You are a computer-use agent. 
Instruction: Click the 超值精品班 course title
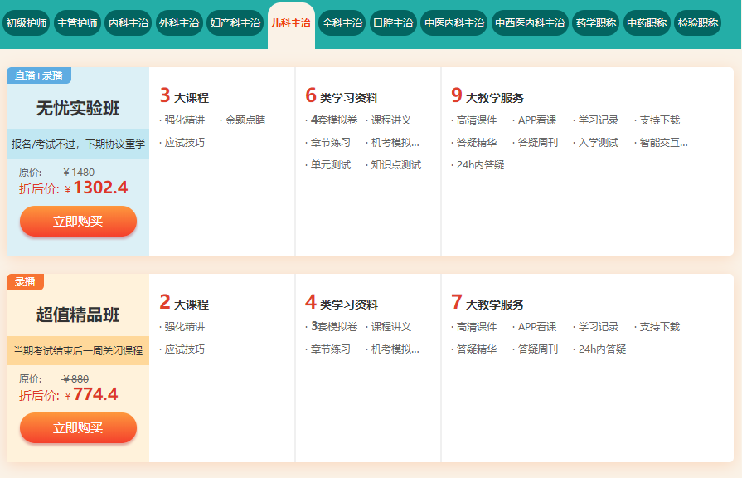(x=78, y=315)
